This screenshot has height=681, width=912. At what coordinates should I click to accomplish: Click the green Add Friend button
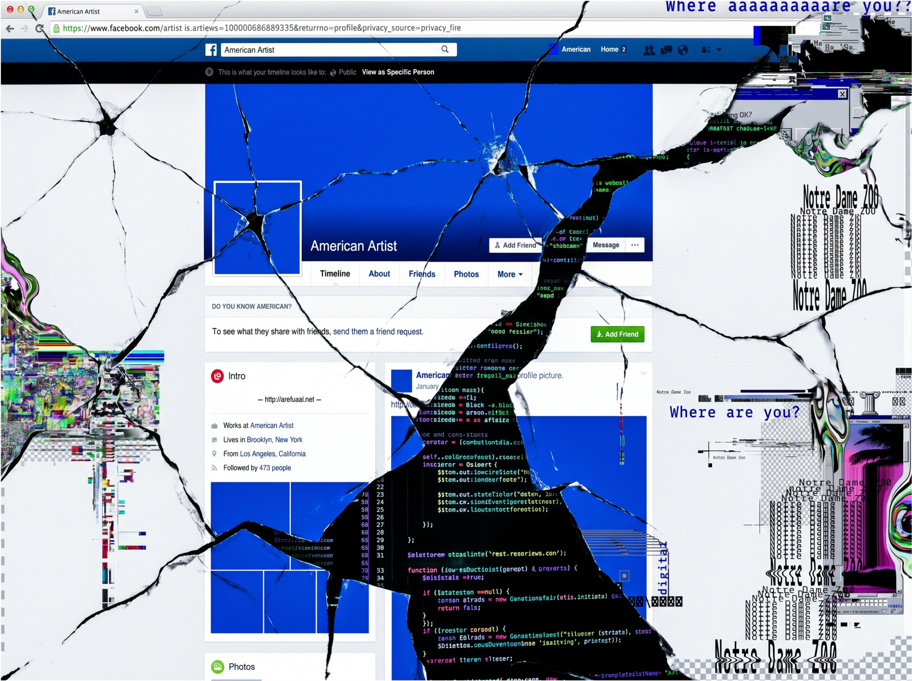tap(617, 334)
